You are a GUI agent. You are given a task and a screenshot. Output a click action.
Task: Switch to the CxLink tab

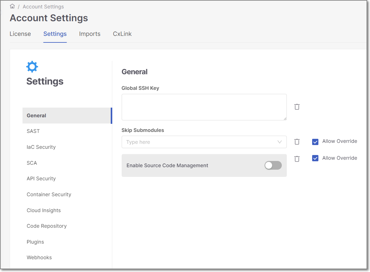122,34
